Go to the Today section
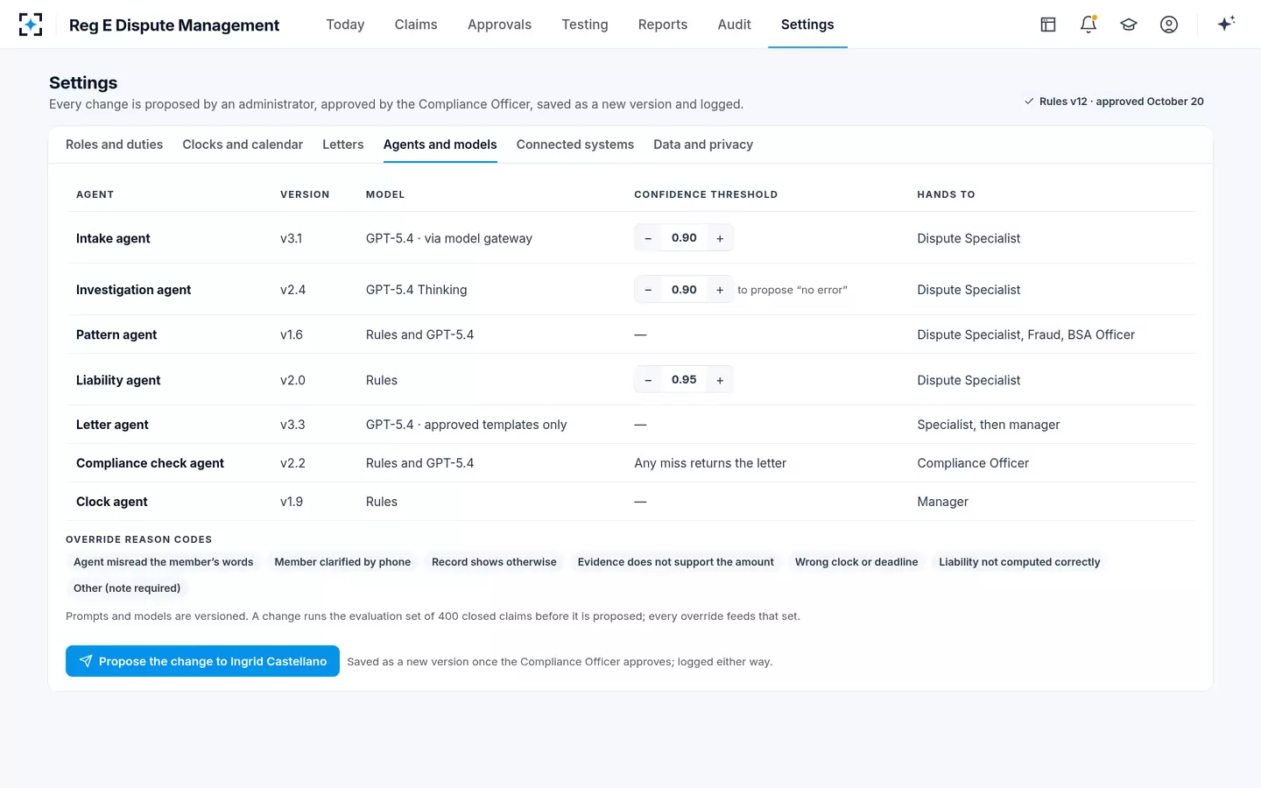This screenshot has height=788, width=1261. point(345,25)
